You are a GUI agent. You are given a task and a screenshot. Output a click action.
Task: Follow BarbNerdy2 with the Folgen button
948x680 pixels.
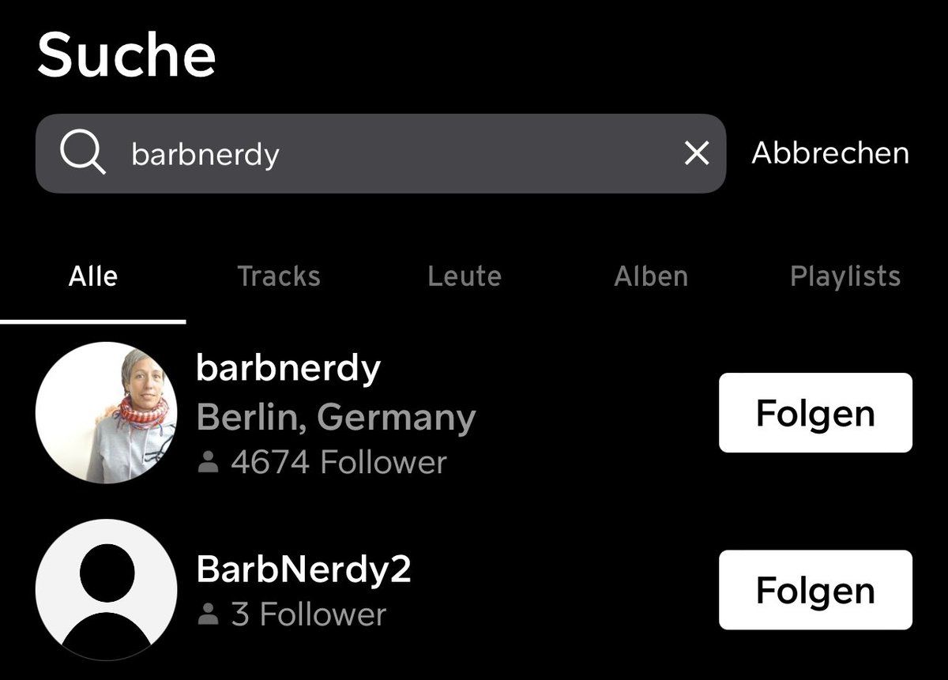tap(815, 590)
